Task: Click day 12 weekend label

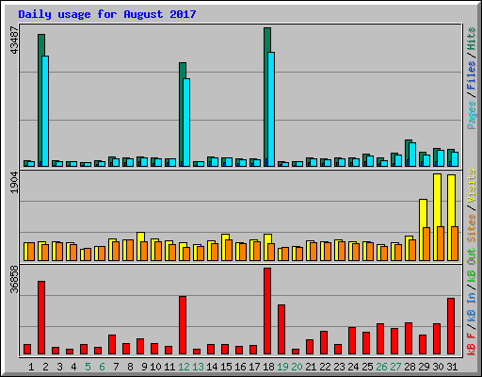Action: 184,367
